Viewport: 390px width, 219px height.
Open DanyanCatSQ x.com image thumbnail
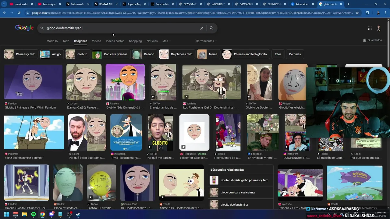pos(84,82)
